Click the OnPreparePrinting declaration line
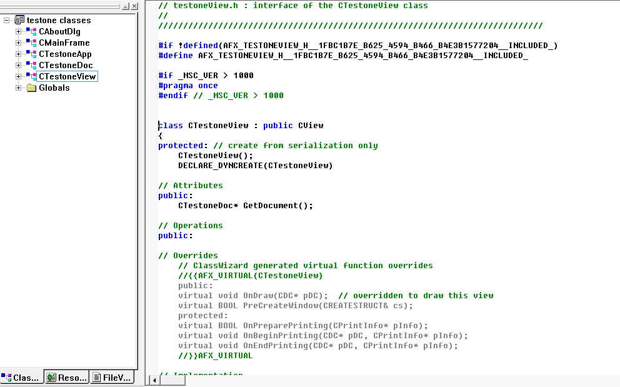Screen dimensions: 620x387 tap(303, 326)
